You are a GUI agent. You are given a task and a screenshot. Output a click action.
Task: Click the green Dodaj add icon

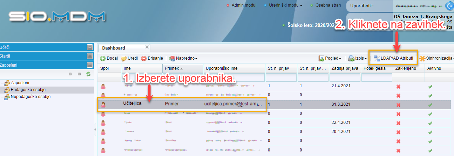(103, 58)
